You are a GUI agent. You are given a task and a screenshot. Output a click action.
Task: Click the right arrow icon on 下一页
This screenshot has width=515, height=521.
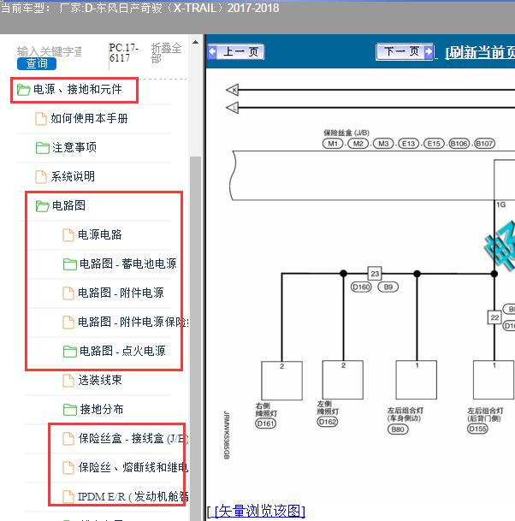[x=429, y=51]
